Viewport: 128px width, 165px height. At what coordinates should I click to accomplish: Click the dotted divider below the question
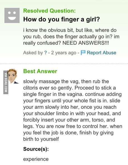64,64
